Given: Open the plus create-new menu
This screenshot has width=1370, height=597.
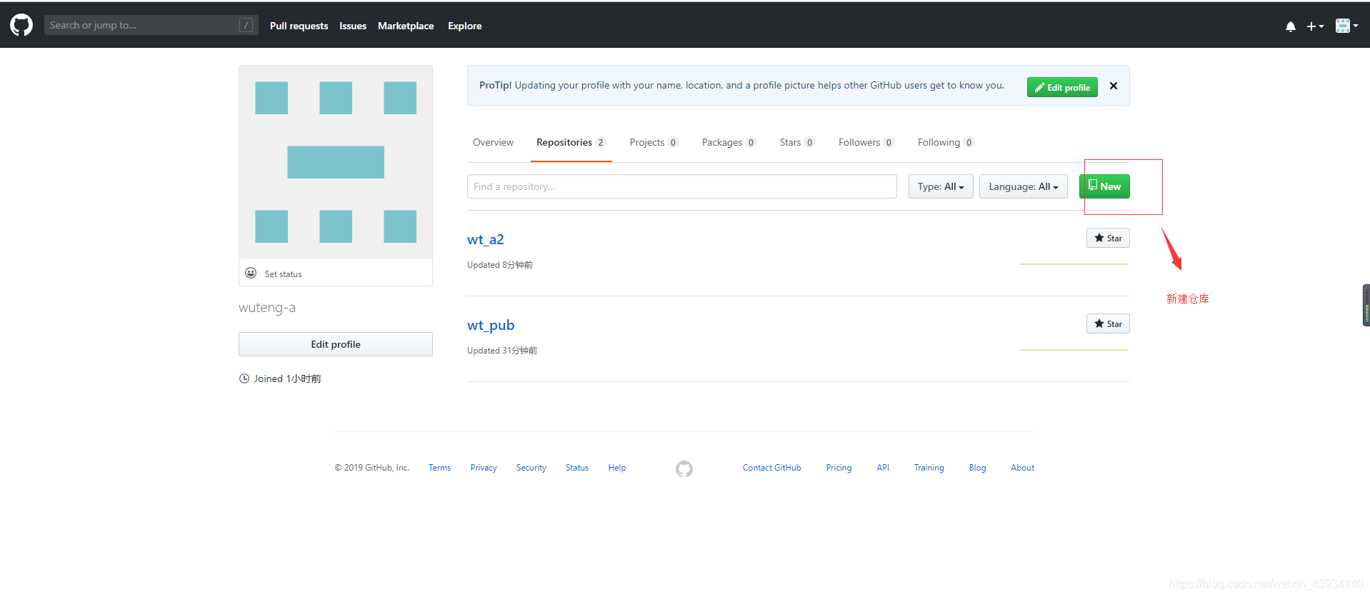Looking at the screenshot, I should point(1314,26).
